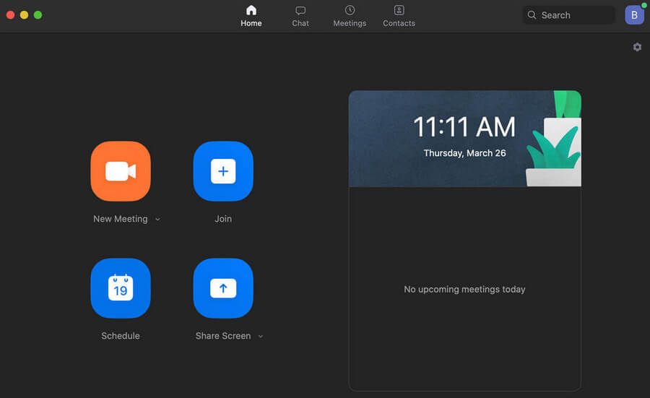The width and height of the screenshot is (650, 398).
Task: Switch to the Home tab
Action: (251, 16)
